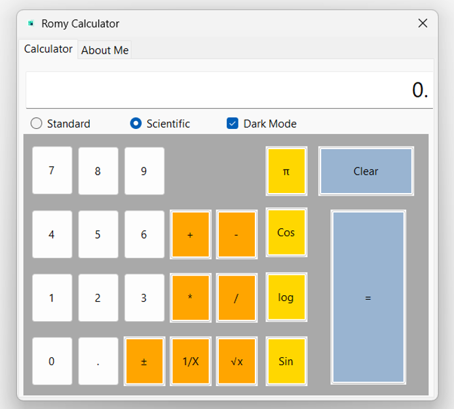Reset the display with the Clear button

click(366, 171)
